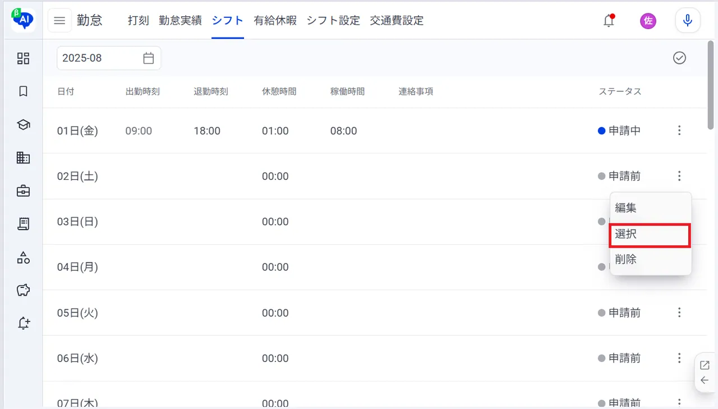This screenshot has height=409, width=718.
Task: Click the check-circle icon above the table
Action: pyautogui.click(x=679, y=58)
